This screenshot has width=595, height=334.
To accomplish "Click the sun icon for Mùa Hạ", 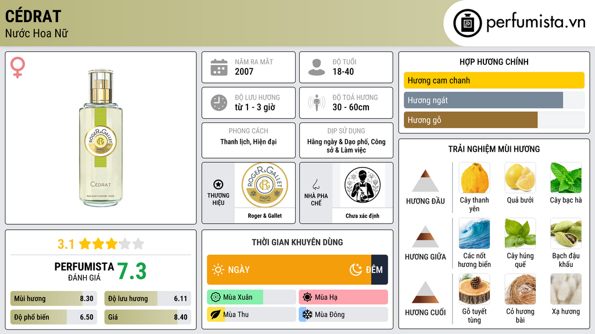I will click(x=307, y=297).
